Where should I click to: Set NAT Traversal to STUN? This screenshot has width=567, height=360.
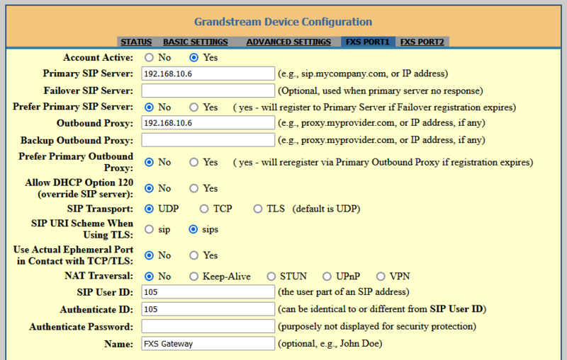pos(271,277)
